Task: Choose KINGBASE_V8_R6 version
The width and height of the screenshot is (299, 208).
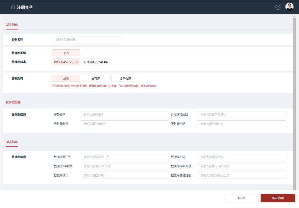Action: [x=96, y=62]
